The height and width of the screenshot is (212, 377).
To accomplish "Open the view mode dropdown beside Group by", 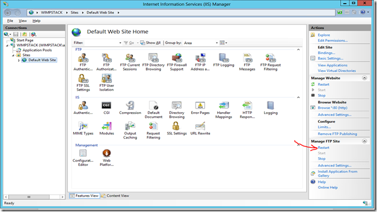I will tap(224, 43).
